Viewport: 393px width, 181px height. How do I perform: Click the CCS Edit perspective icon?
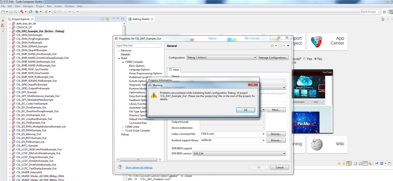391,12
